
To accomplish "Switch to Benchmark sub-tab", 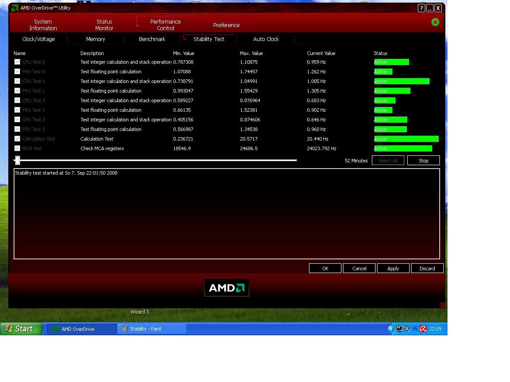I will (152, 39).
